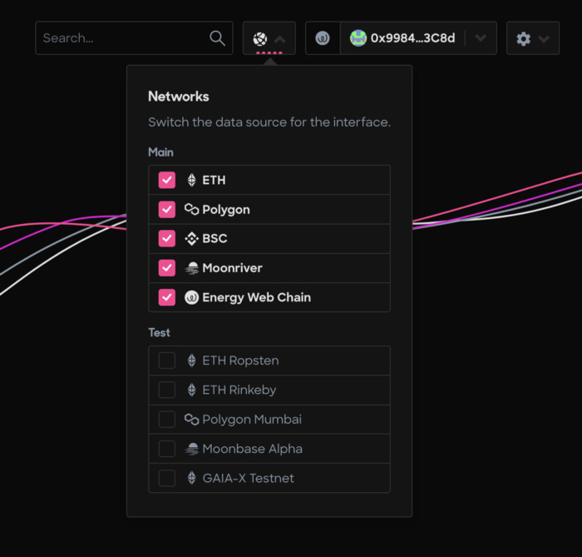Check the ETH Rinkeby checkbox

[166, 390]
